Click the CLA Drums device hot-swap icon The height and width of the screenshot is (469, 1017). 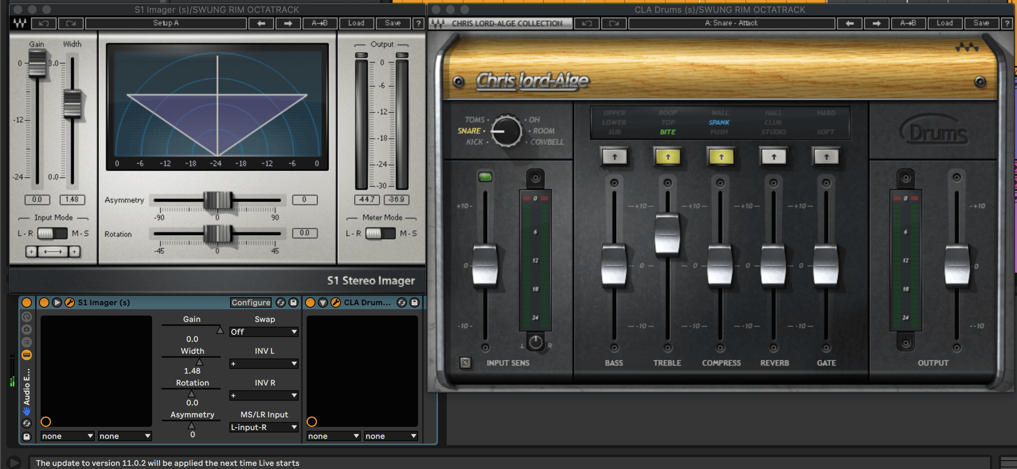pyautogui.click(x=402, y=302)
